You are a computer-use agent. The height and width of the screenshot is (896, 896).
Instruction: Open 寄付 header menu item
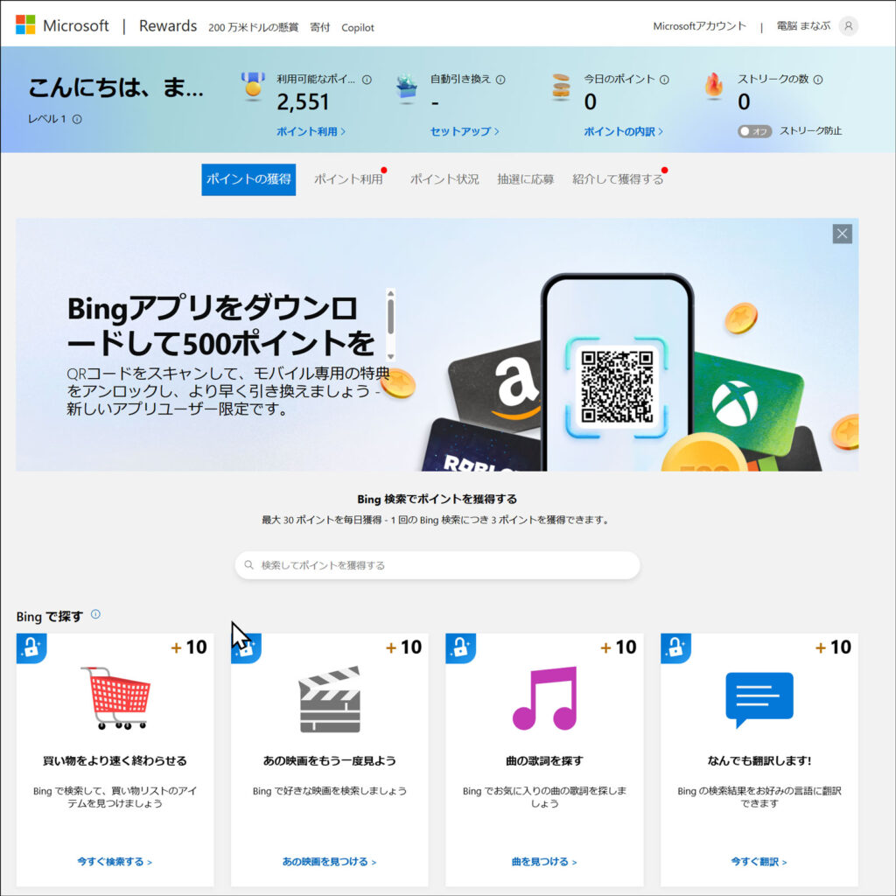click(x=320, y=27)
